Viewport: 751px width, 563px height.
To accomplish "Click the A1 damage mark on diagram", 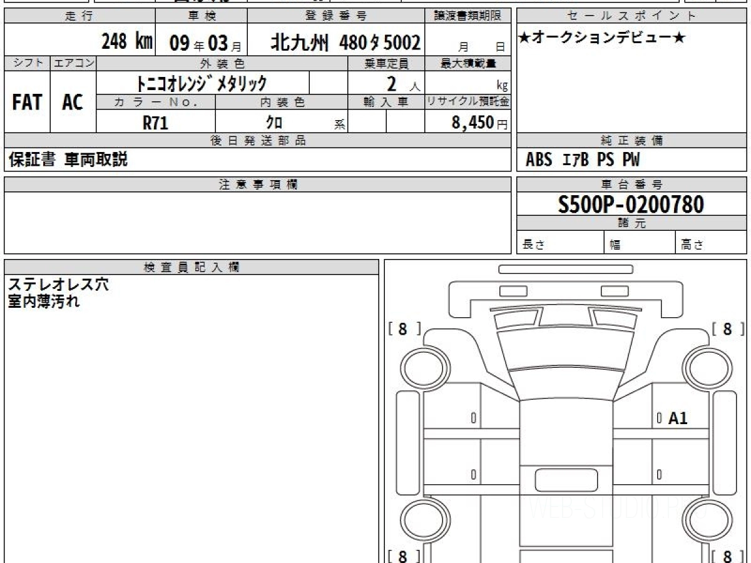I will [678, 418].
